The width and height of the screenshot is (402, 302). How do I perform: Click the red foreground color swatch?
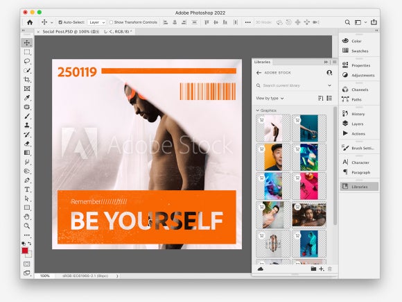click(x=25, y=251)
